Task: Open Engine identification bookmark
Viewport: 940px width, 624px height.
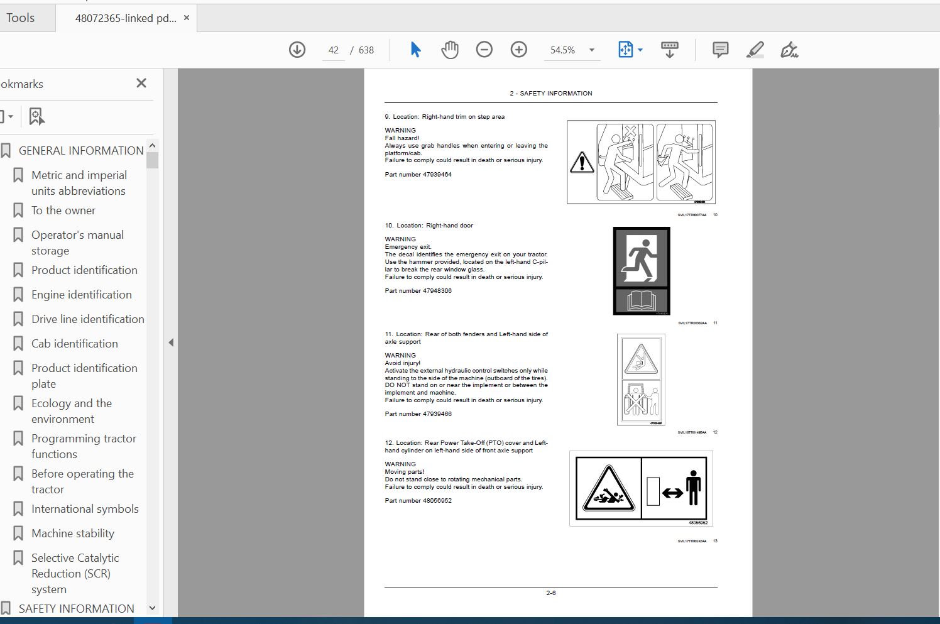Action: pos(82,295)
